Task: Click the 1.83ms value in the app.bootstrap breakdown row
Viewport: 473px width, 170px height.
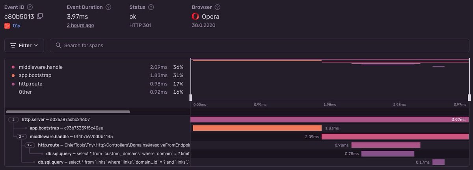Action: (x=158, y=76)
